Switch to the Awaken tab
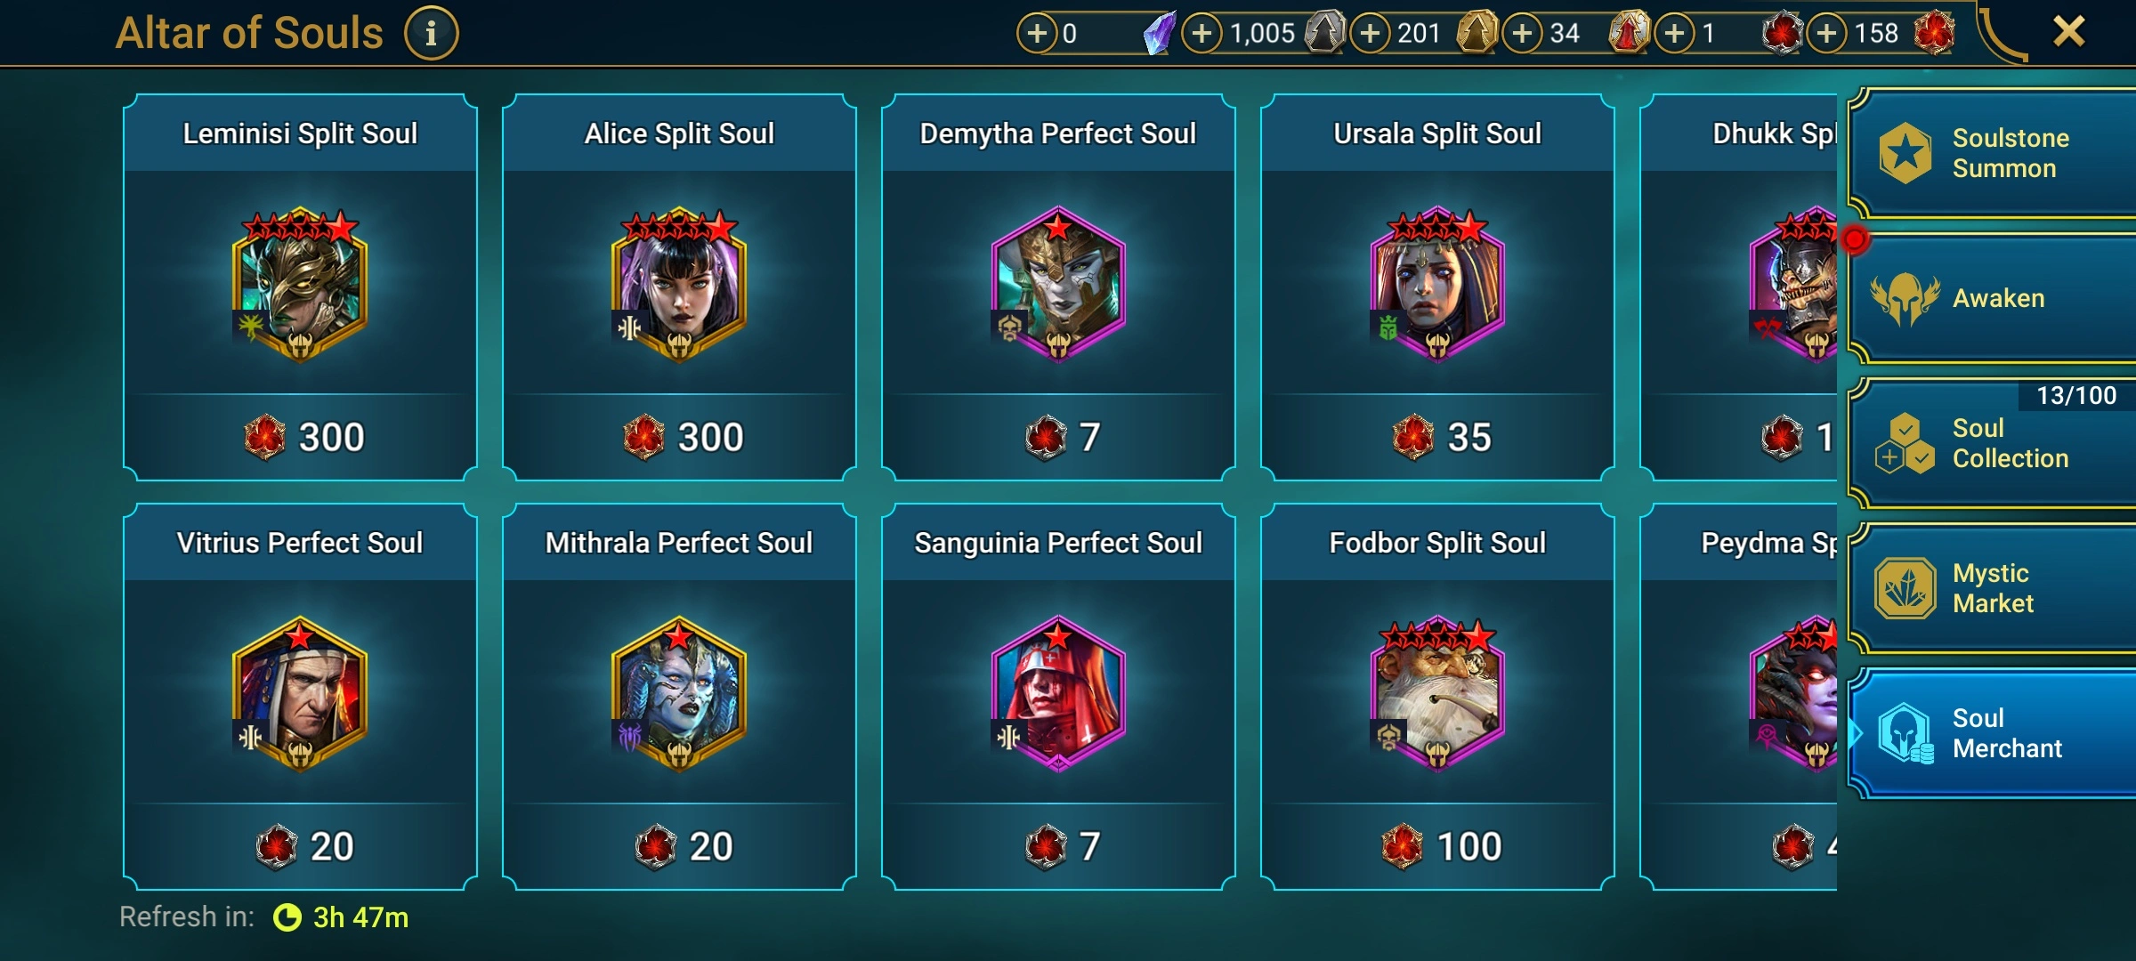Image resolution: width=2136 pixels, height=961 pixels. pos(1992,298)
